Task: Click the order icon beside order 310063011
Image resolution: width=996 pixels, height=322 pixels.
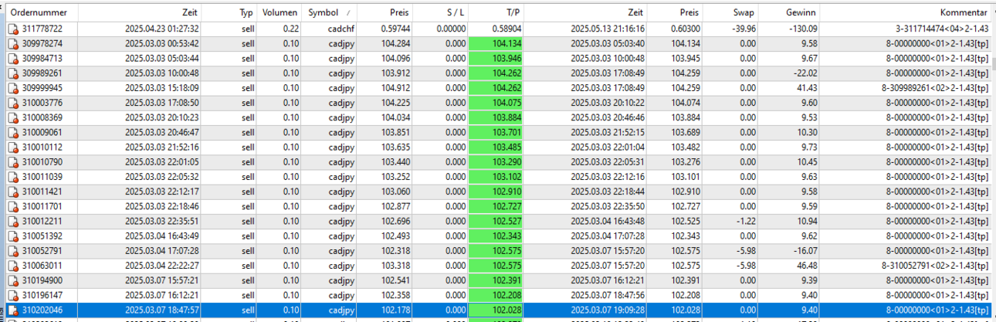Action: click(12, 266)
